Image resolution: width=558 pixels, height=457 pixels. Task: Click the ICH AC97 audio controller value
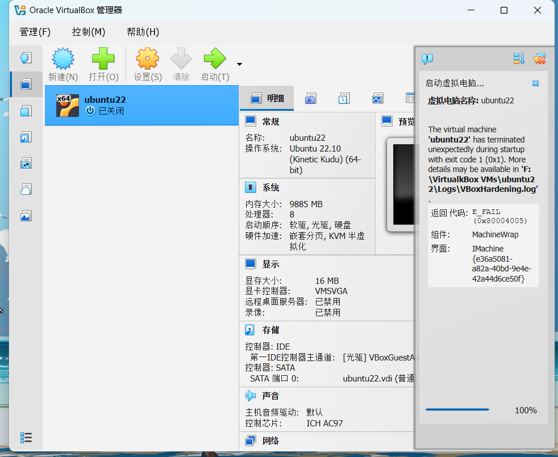pyautogui.click(x=324, y=423)
